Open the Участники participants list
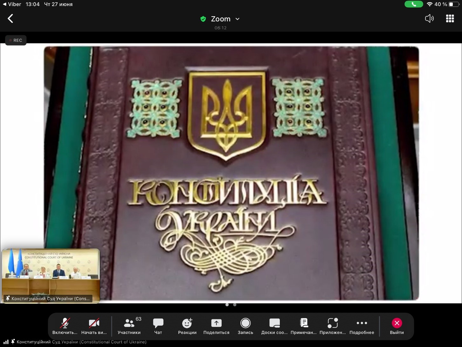Viewport: 462px width, 347px height. coord(129,326)
